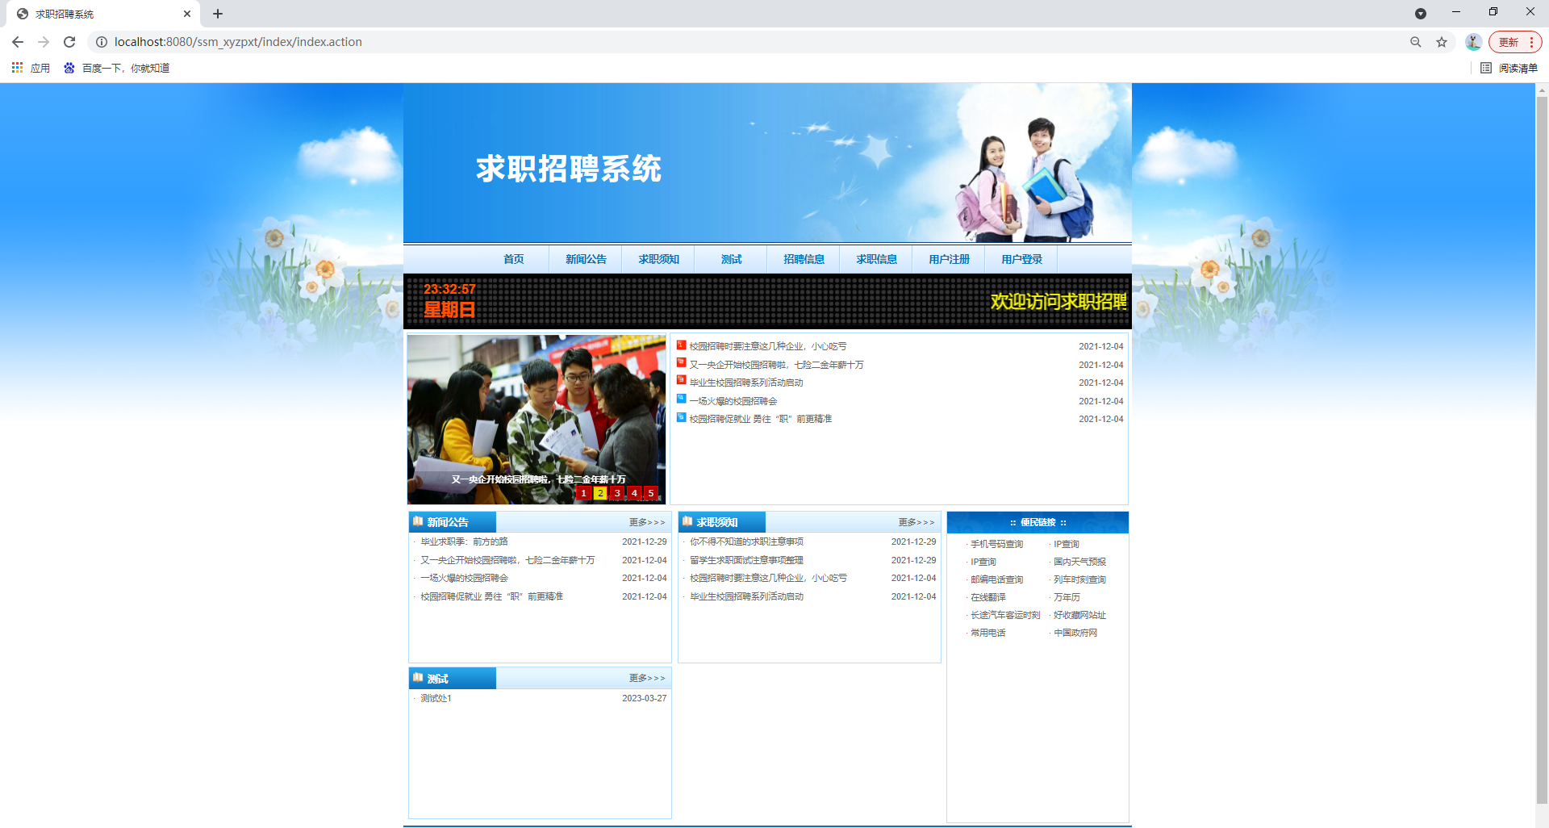Open 更多>>> next to 新闻公告

pyautogui.click(x=645, y=521)
